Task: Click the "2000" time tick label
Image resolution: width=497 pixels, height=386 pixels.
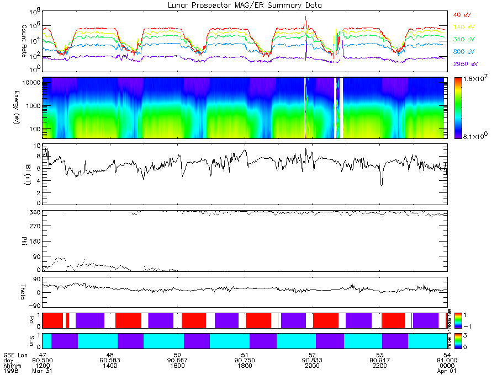Action: point(312,366)
